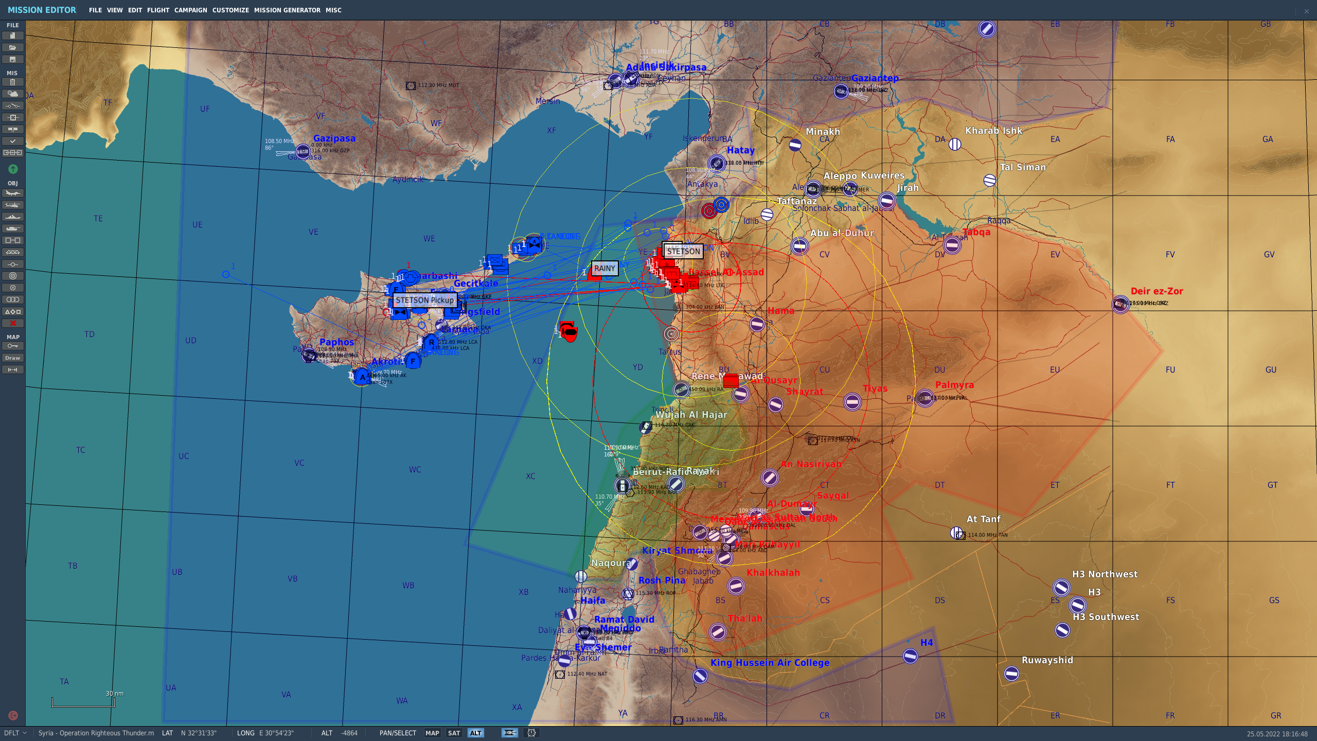Screen dimensions: 1317x741
Task: Open the trigger zone circle tool
Action: [13, 276]
